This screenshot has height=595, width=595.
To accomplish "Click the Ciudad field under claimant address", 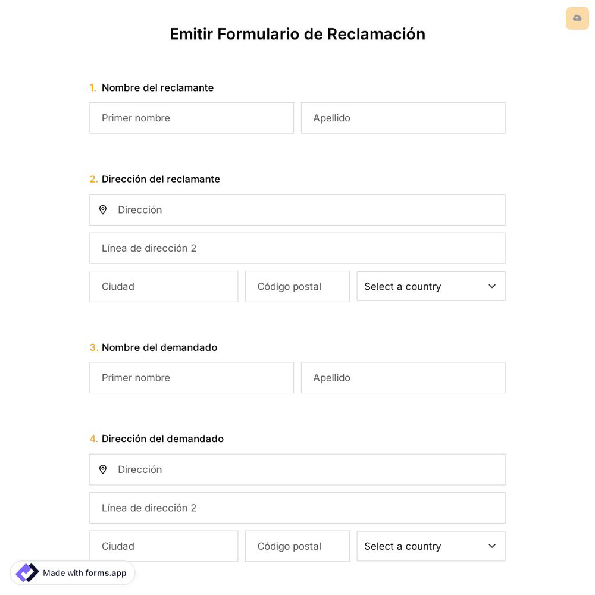I will tap(164, 286).
